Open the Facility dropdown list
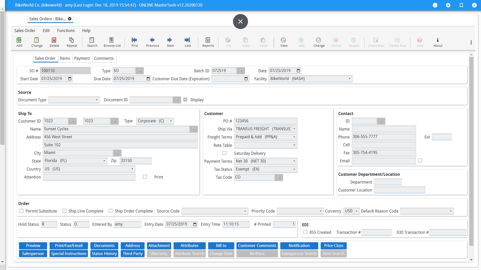The image size is (481, 270). [x=349, y=79]
